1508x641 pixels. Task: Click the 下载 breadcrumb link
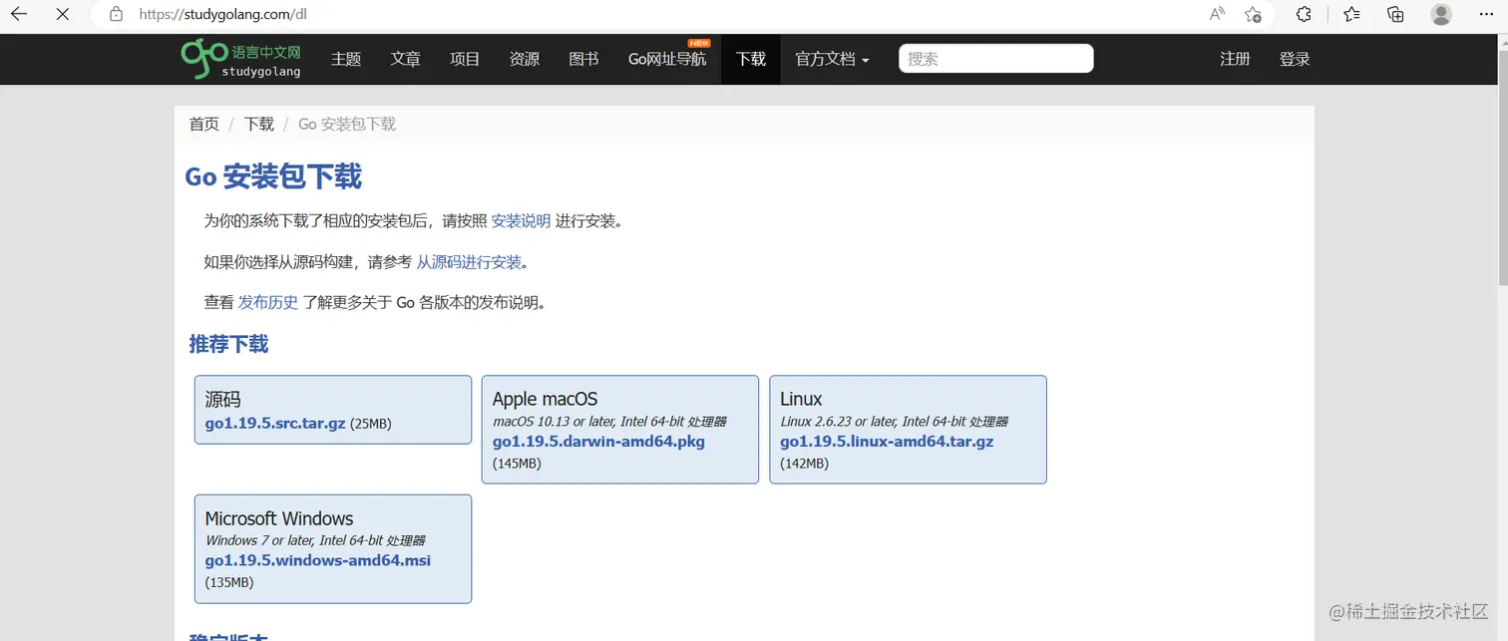pos(259,124)
